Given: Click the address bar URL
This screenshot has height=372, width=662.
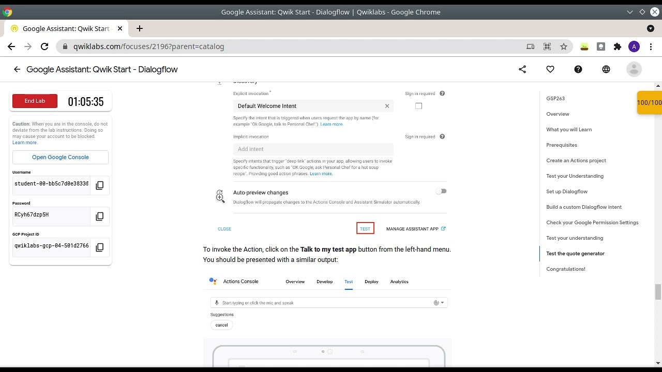Looking at the screenshot, I should point(148,47).
